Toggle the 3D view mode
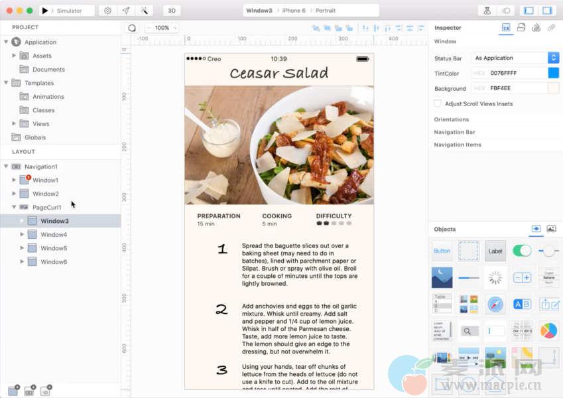 172,11
